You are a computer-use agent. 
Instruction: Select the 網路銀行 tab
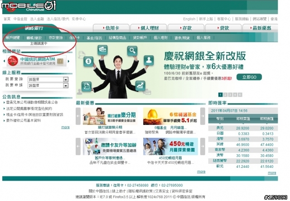pos(34,28)
